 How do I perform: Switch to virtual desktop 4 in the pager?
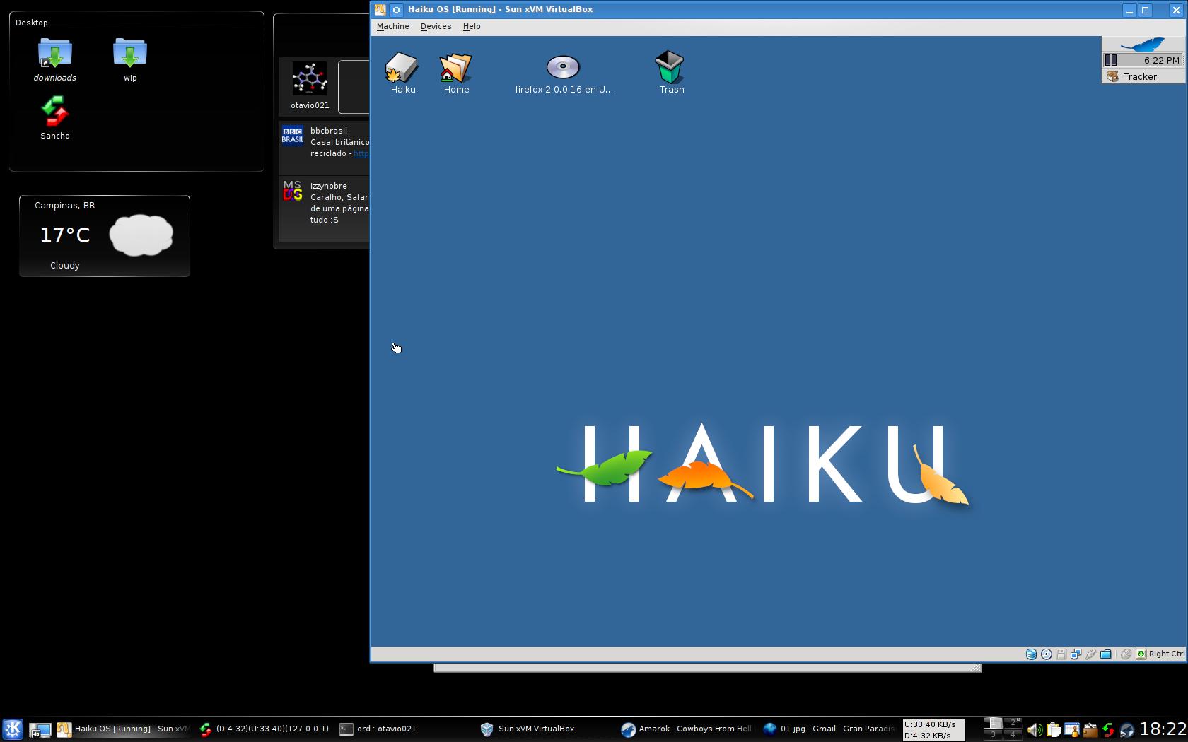[1013, 734]
